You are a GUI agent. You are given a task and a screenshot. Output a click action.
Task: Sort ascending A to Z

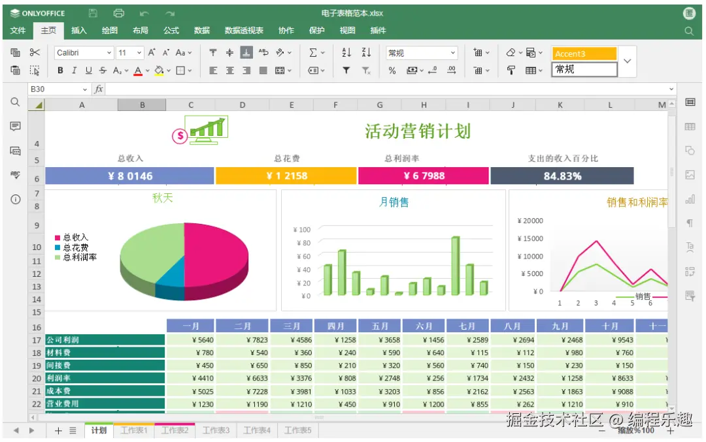(346, 53)
